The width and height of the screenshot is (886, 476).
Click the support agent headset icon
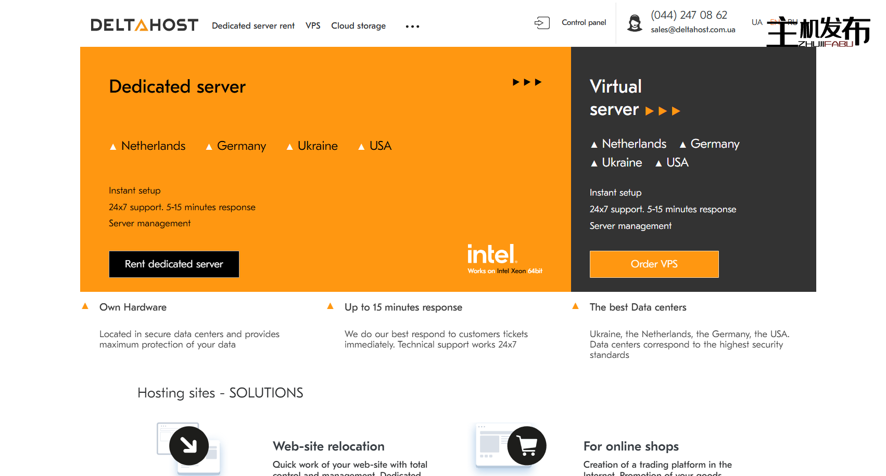(x=635, y=23)
